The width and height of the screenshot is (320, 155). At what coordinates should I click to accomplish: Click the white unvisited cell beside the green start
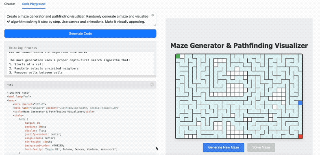pyautogui.click(x=182, y=56)
